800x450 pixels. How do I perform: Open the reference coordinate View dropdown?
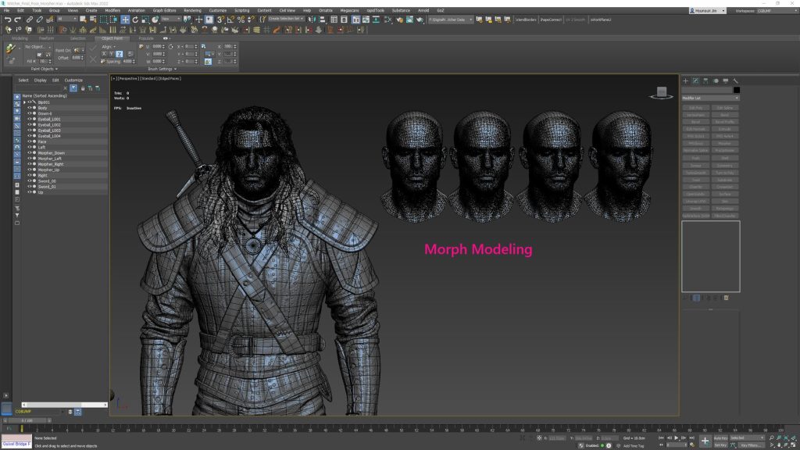[170, 19]
